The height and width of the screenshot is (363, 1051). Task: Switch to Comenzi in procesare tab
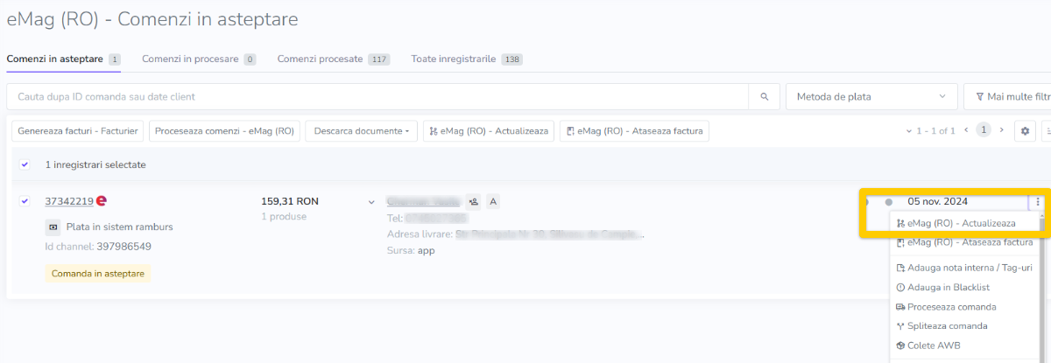click(x=199, y=59)
